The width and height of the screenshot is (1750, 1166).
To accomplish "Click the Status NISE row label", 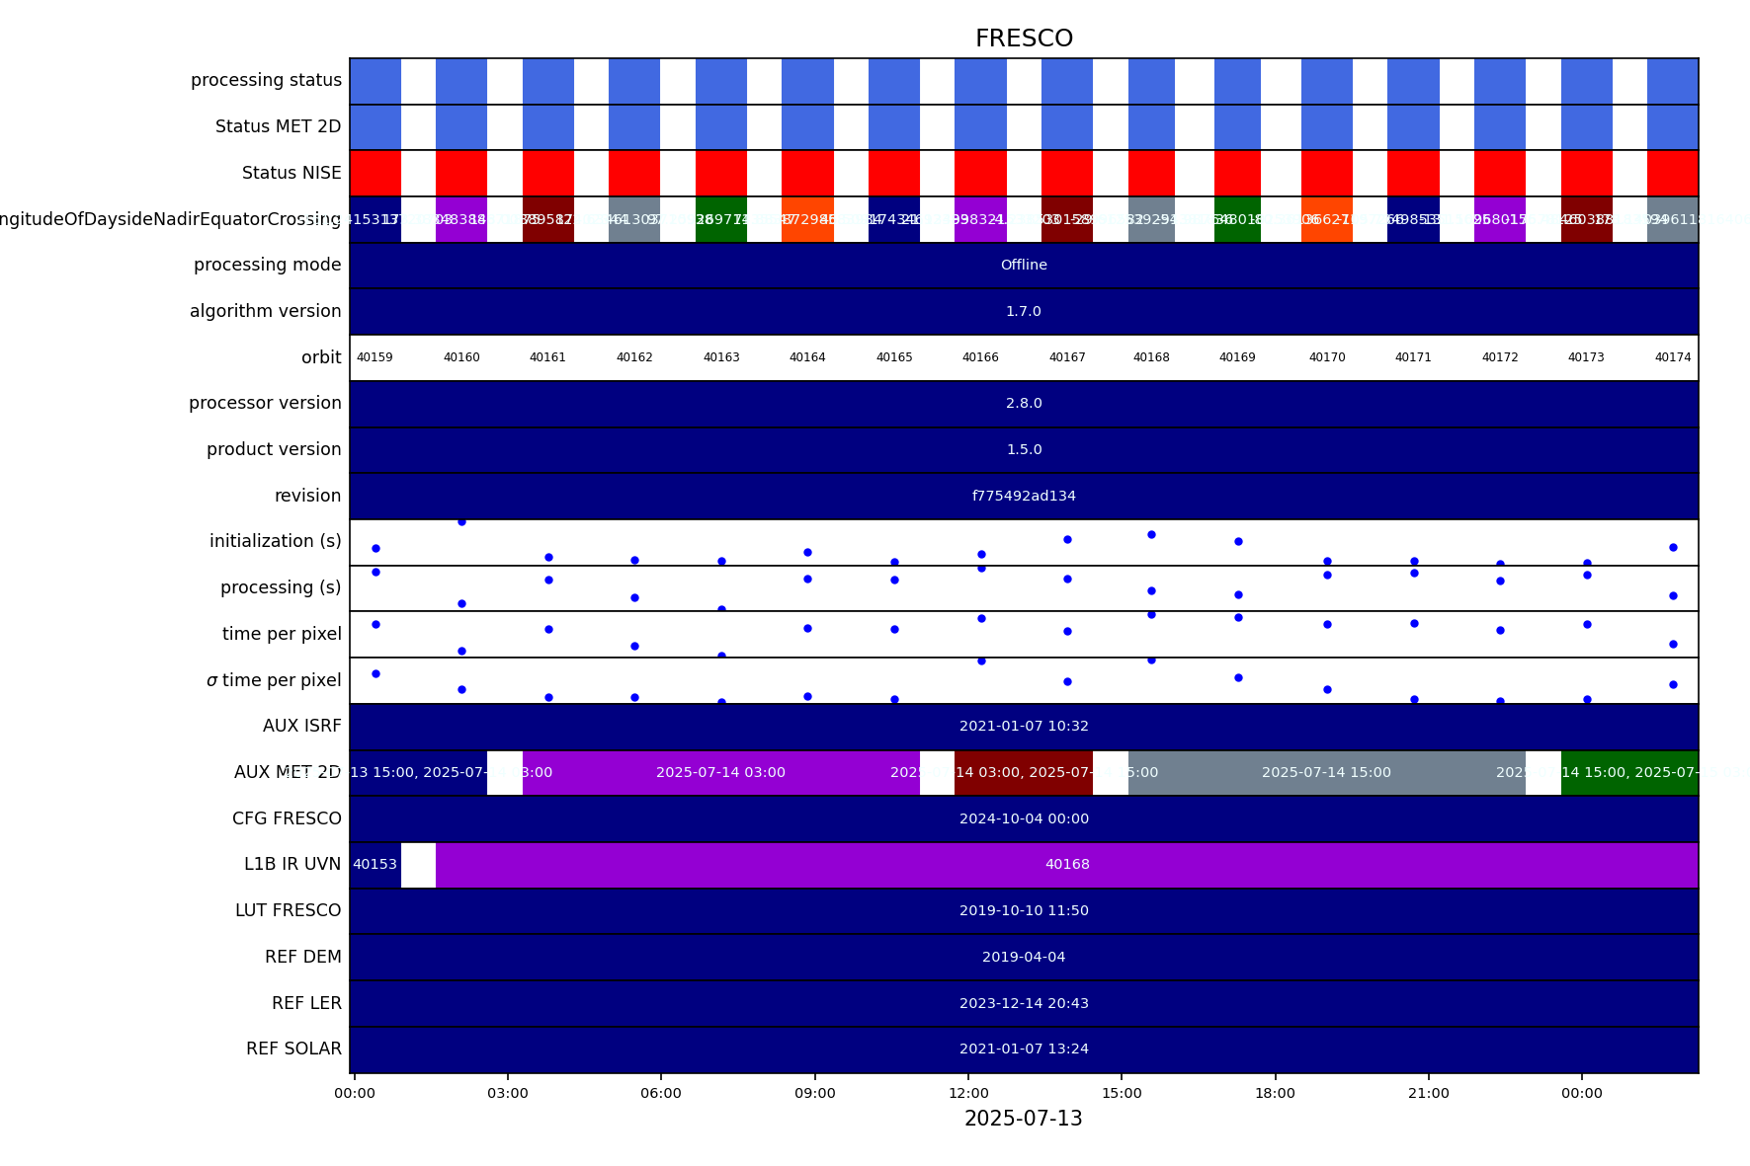I will tap(292, 174).
